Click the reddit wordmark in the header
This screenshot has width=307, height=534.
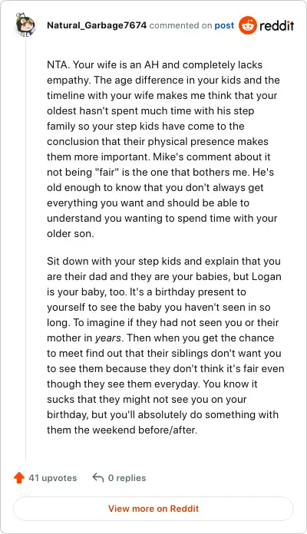point(276,25)
